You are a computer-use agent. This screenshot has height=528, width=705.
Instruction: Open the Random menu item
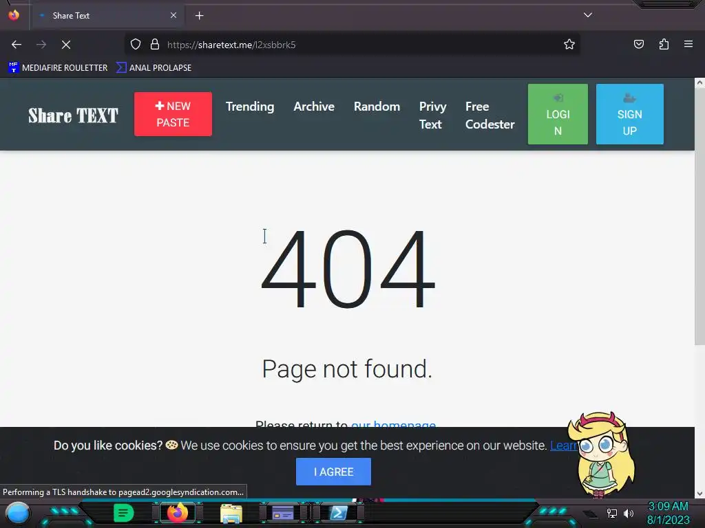[x=377, y=107]
